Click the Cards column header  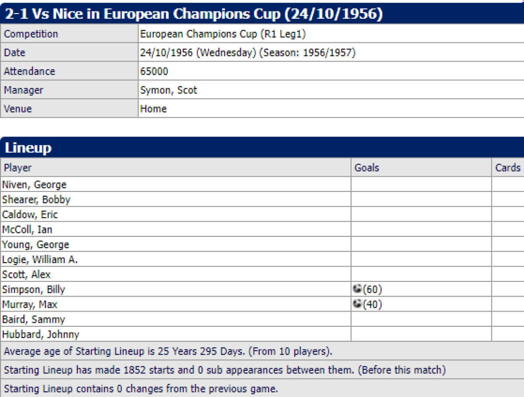tap(508, 168)
